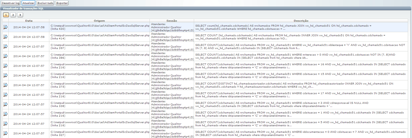Click the magnifier icon for linha 414 entry
The height and width of the screenshot is (138, 412).
coord(5,37)
